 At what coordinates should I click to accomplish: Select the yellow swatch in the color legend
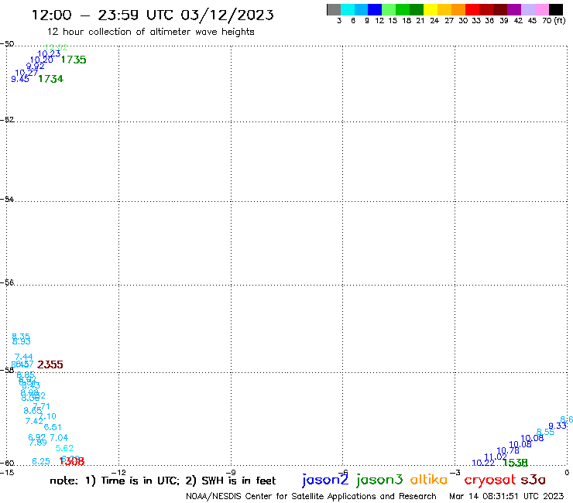(431, 9)
